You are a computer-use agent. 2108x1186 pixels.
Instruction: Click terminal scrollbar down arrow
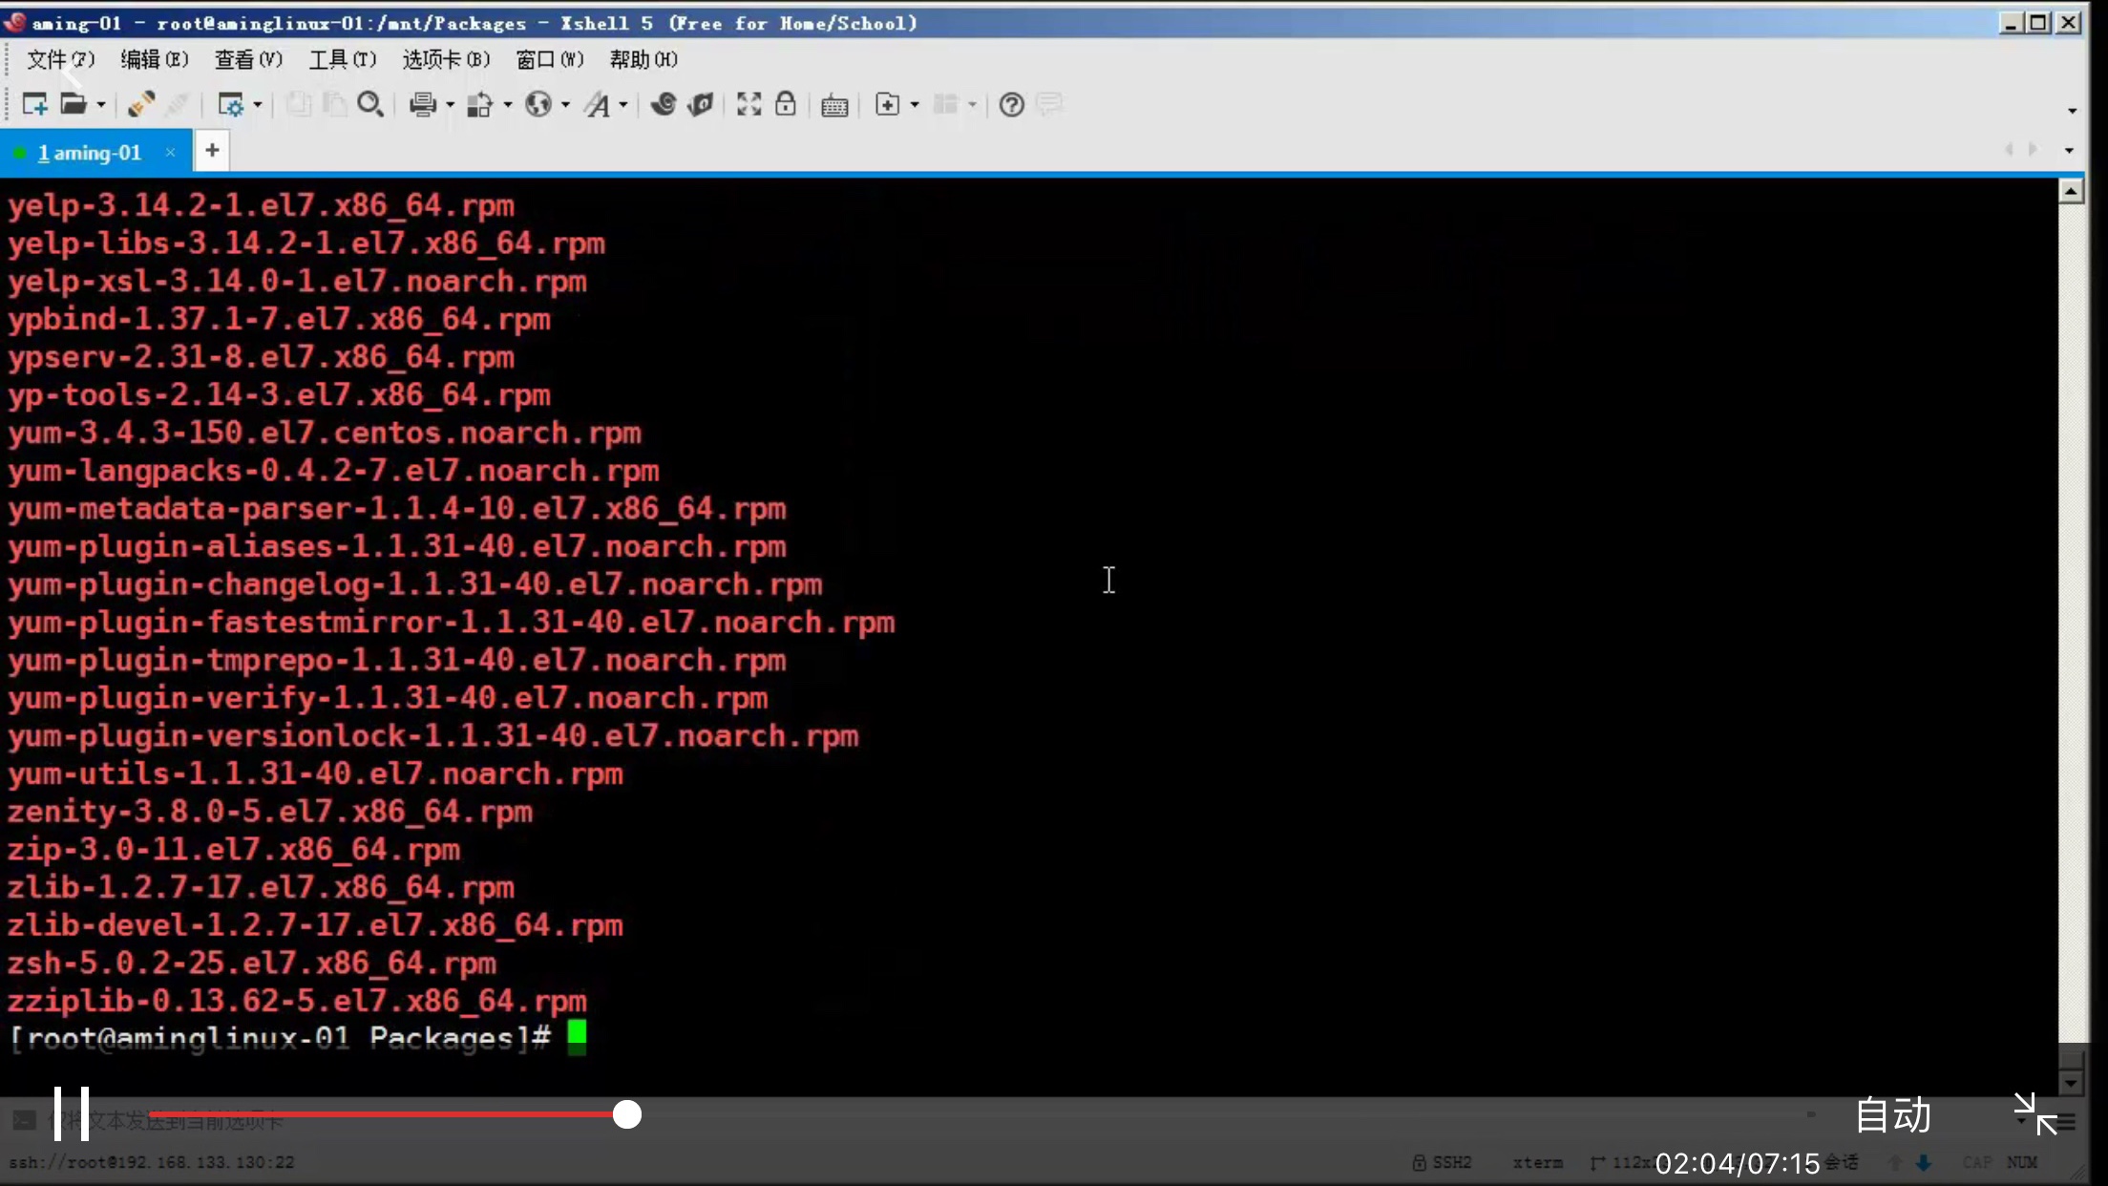2071,1083
